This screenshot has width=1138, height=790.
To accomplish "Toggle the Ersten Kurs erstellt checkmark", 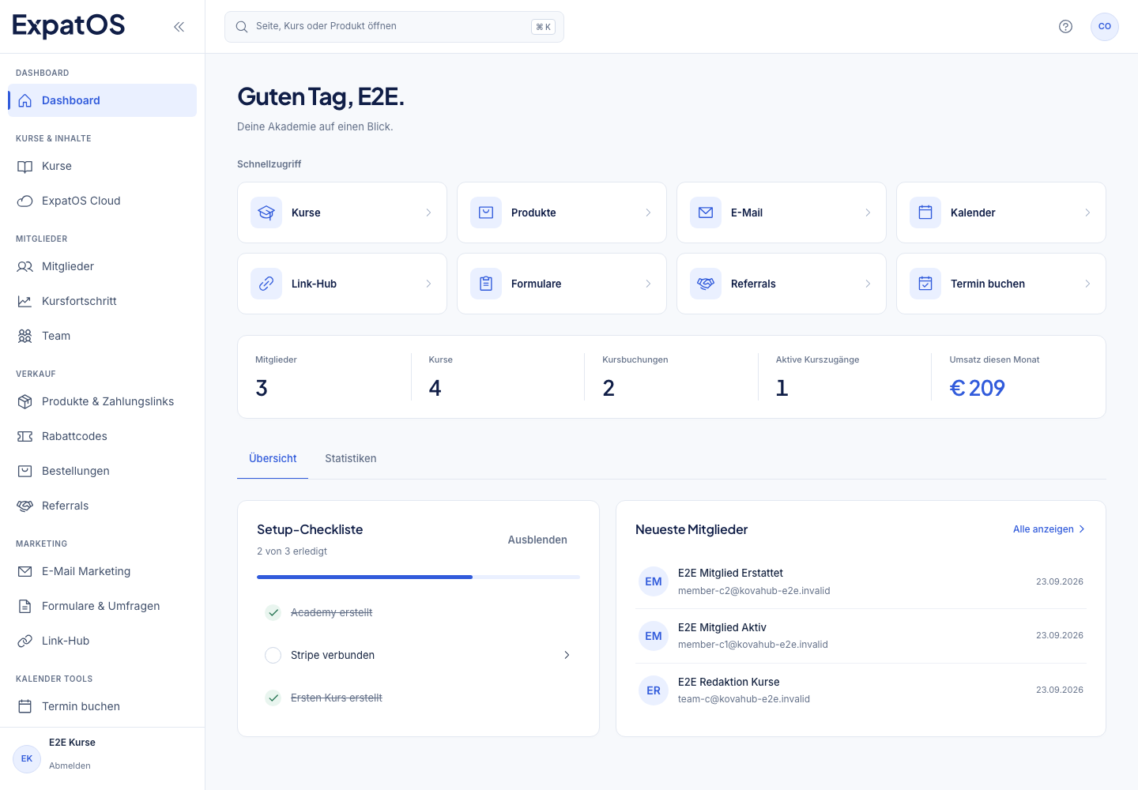I will [273, 698].
